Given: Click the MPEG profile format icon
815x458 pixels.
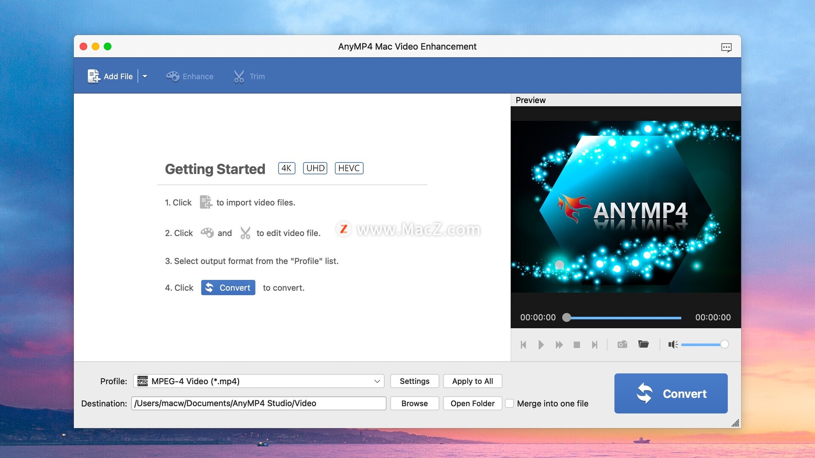Looking at the screenshot, I should click(x=143, y=381).
